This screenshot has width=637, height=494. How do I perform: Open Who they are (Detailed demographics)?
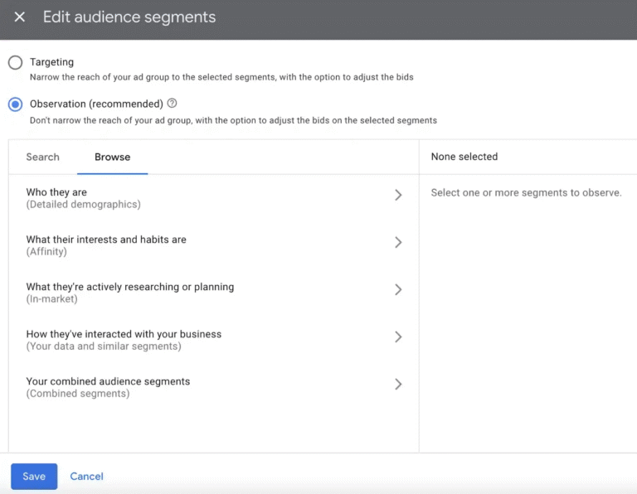pyautogui.click(x=83, y=198)
